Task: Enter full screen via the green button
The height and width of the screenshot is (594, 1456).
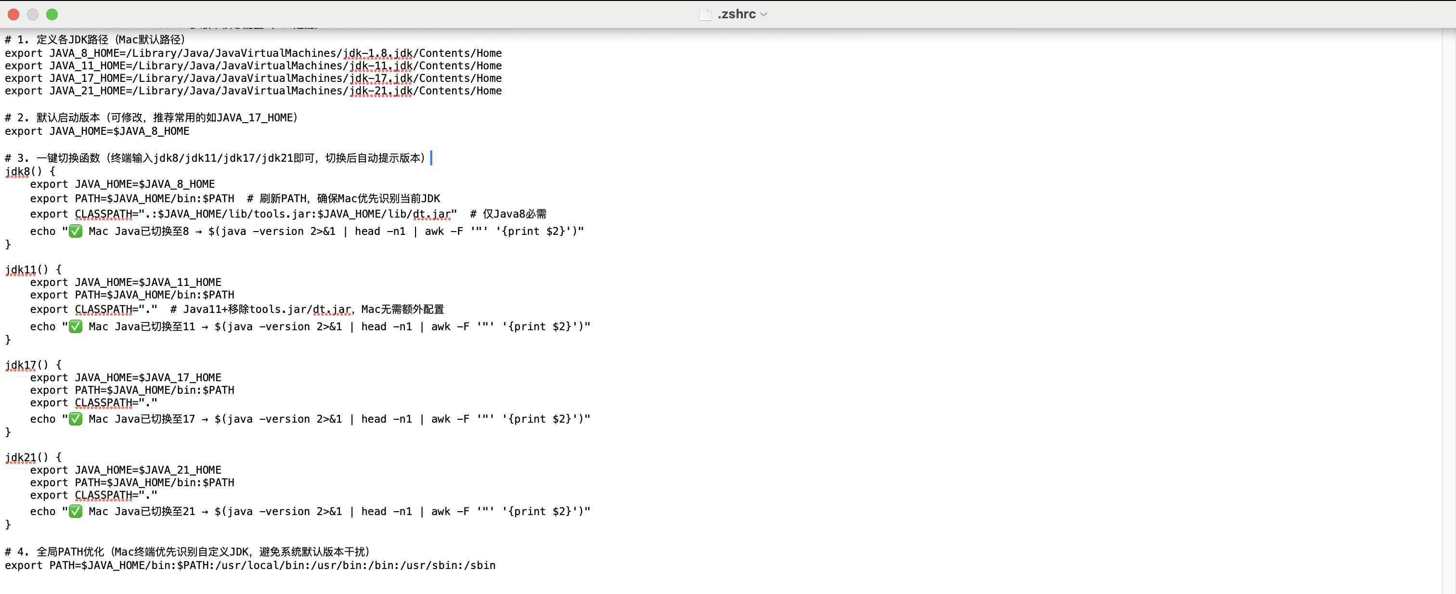Action: (x=52, y=14)
